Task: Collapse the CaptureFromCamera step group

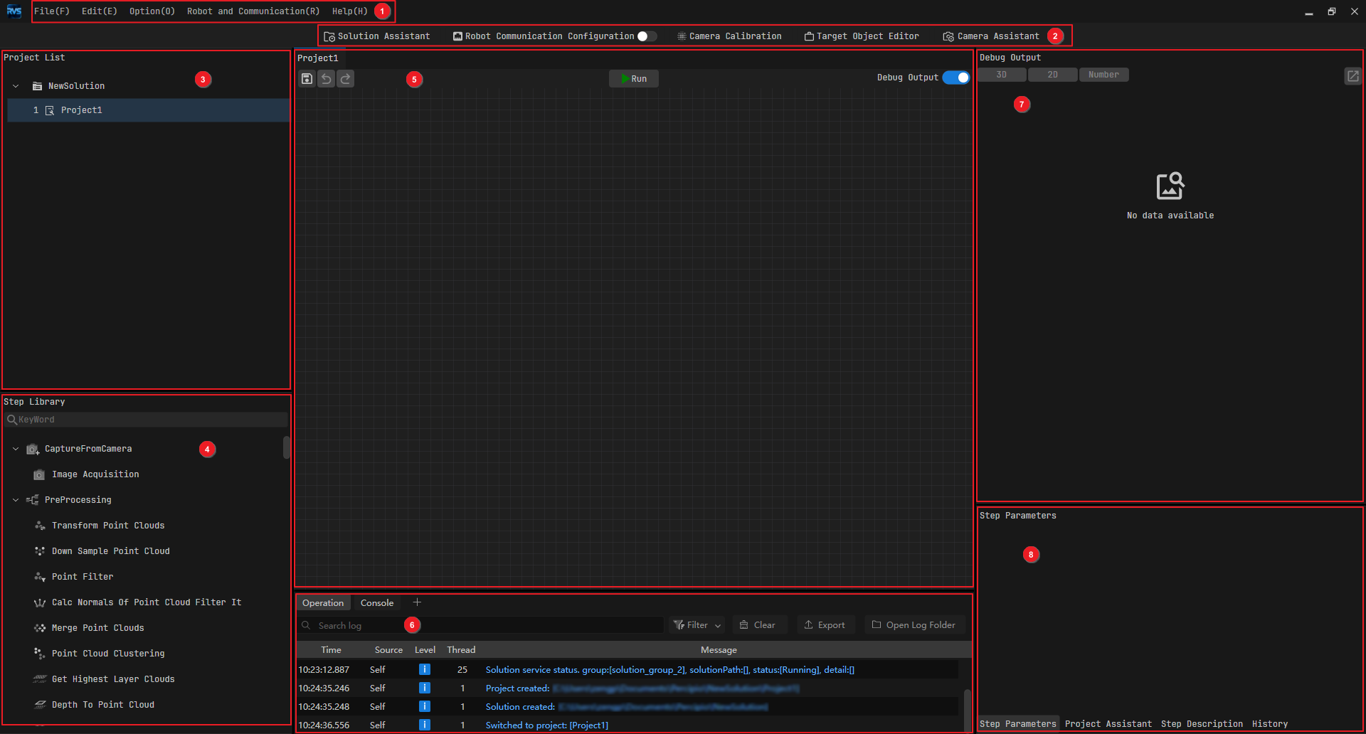Action: [16, 449]
